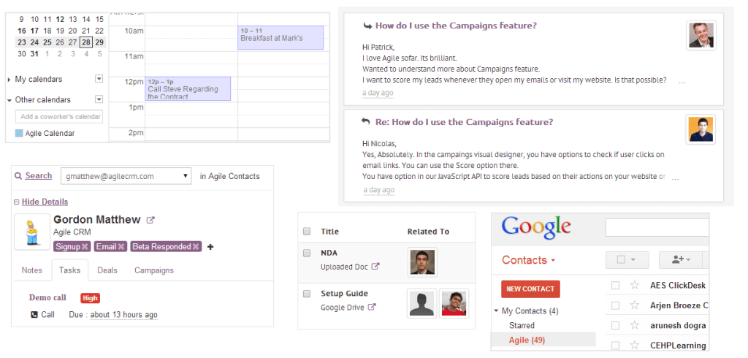Viewport: 748px width, 358px height.
Task: Open Google Drive external link icon
Action: (x=371, y=307)
